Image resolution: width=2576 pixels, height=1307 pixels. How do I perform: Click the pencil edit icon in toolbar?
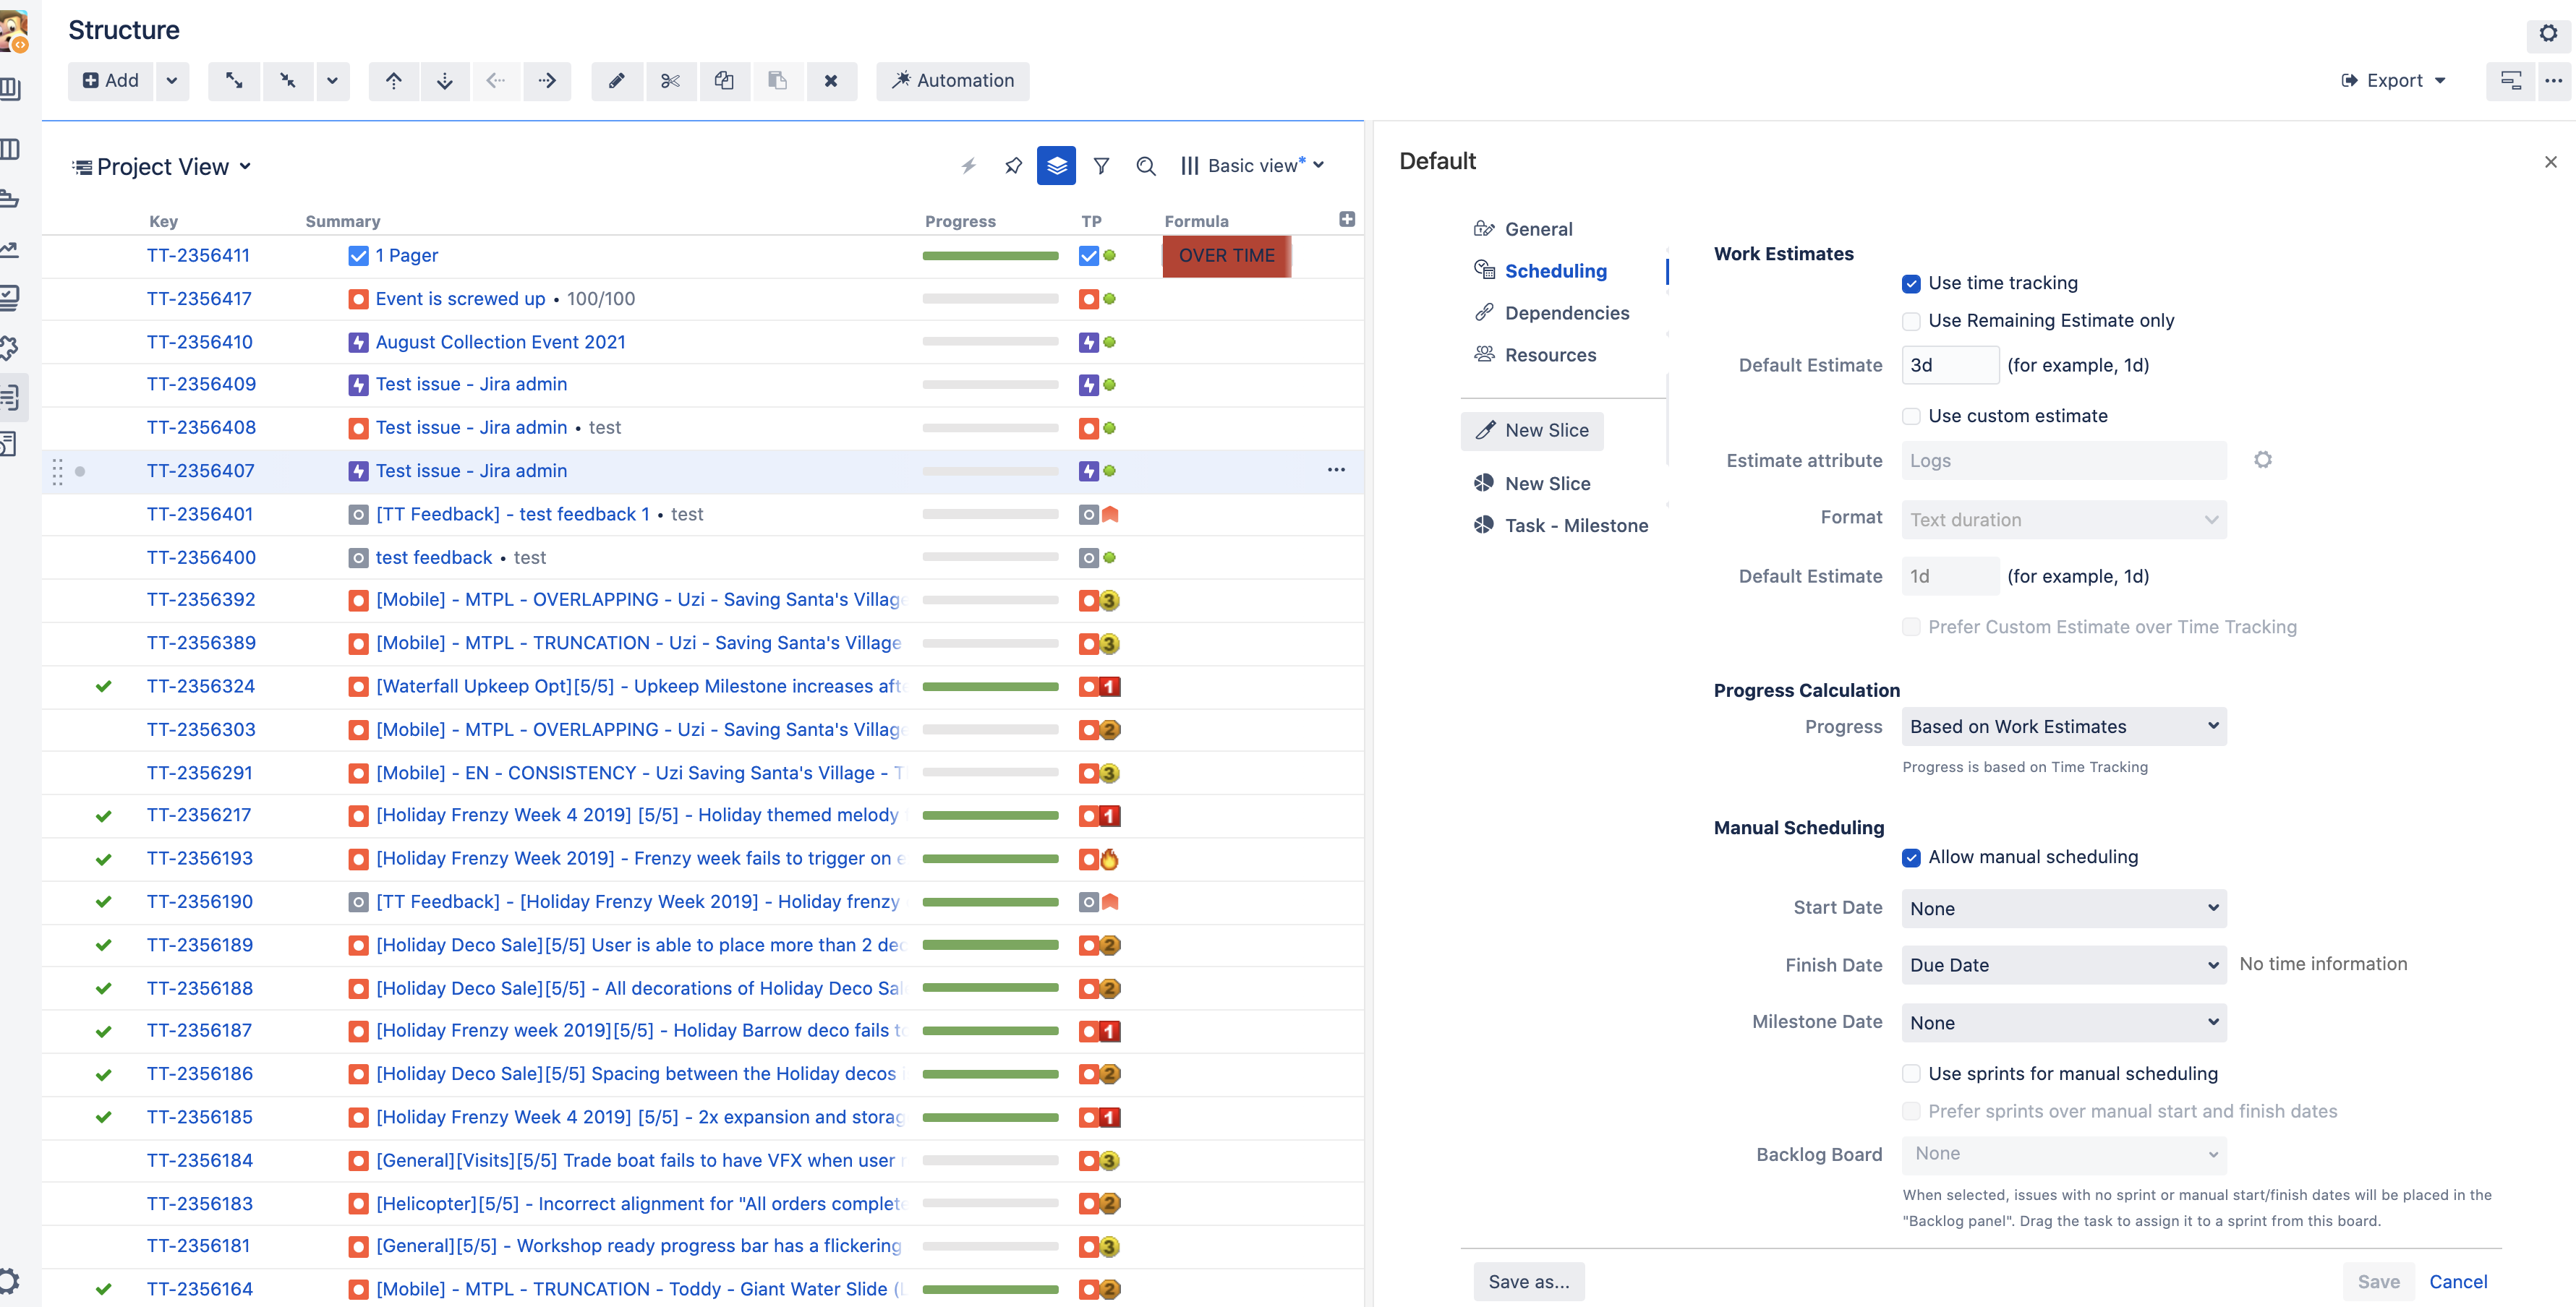pos(617,81)
